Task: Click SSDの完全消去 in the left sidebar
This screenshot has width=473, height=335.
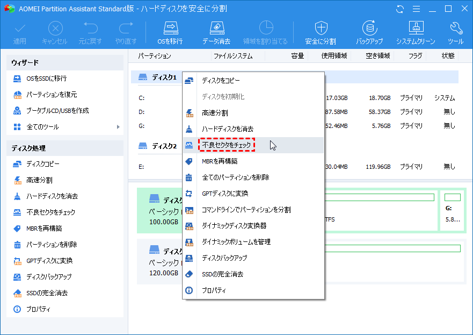Action: 47,293
